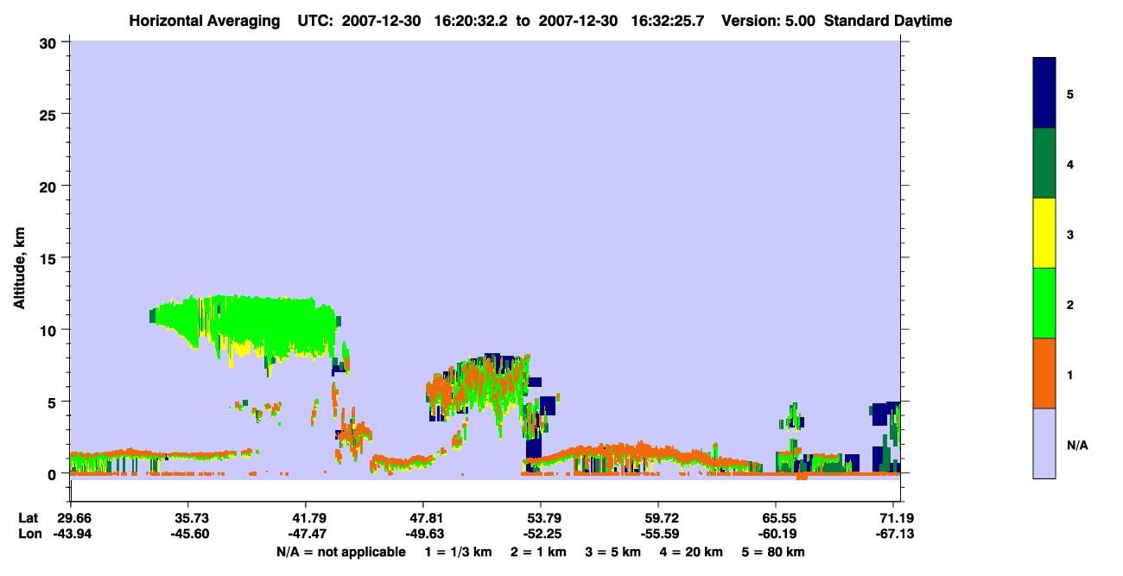Click longitude value -67.13
Viewport: 1123px width, 576px height.
[x=893, y=534]
